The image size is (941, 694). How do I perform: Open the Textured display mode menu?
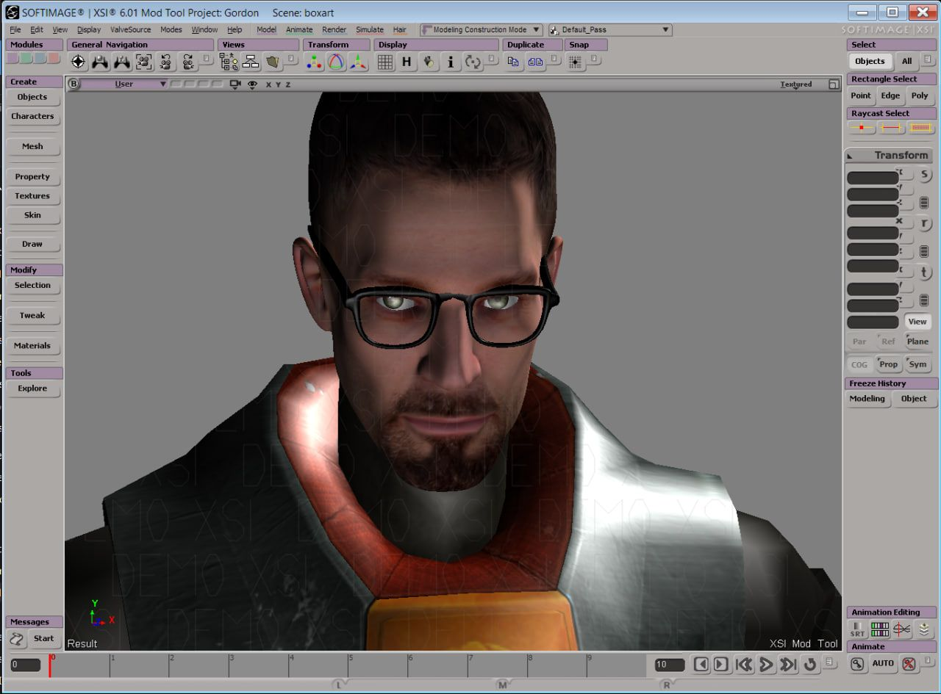[795, 84]
